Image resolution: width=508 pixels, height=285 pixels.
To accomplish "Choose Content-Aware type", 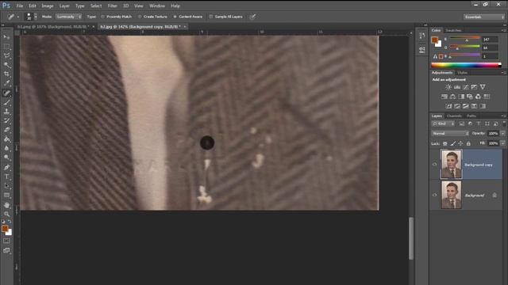I will tap(188, 17).
